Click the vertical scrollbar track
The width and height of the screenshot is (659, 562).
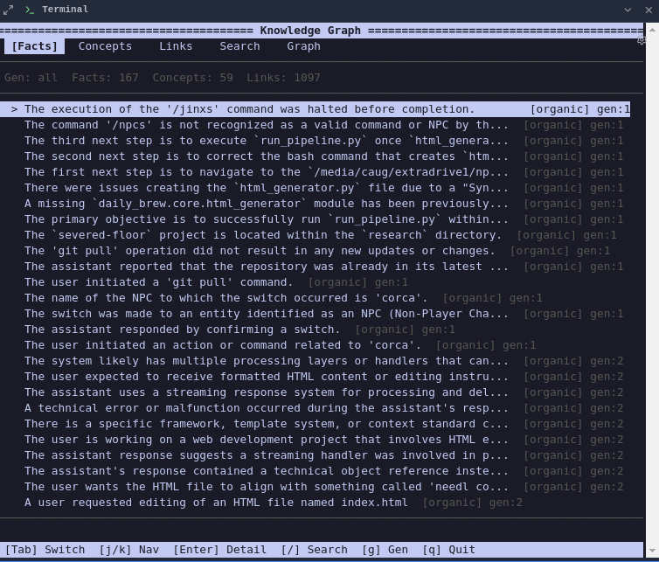coord(652,290)
